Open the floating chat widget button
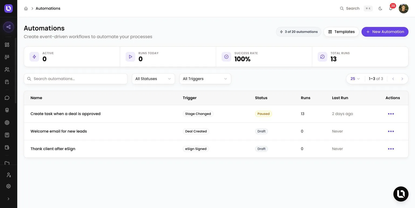The image size is (415, 208). [x=401, y=194]
